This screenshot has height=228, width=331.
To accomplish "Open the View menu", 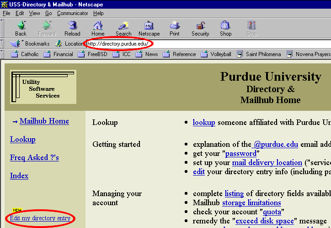I will click(34, 13).
